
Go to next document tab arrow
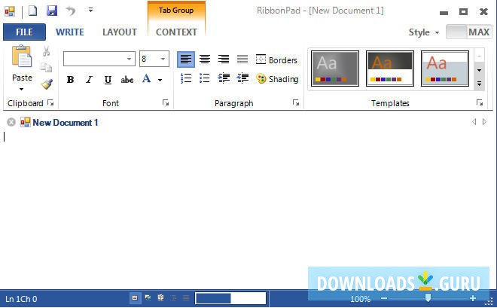click(484, 122)
